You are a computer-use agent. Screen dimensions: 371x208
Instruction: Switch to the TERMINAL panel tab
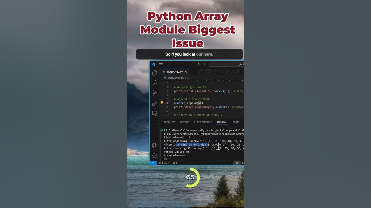222,122
